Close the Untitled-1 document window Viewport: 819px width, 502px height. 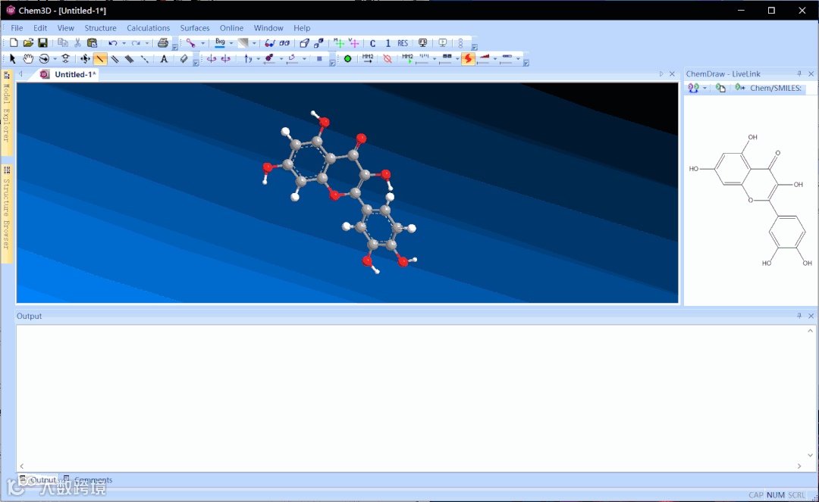[x=672, y=74]
